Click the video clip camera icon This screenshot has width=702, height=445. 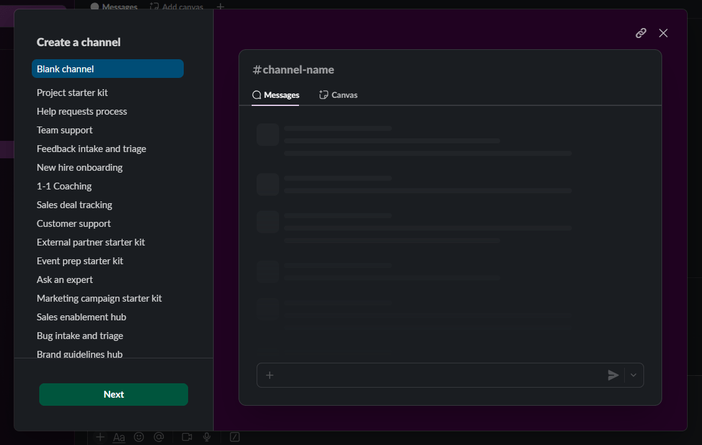[x=186, y=438]
